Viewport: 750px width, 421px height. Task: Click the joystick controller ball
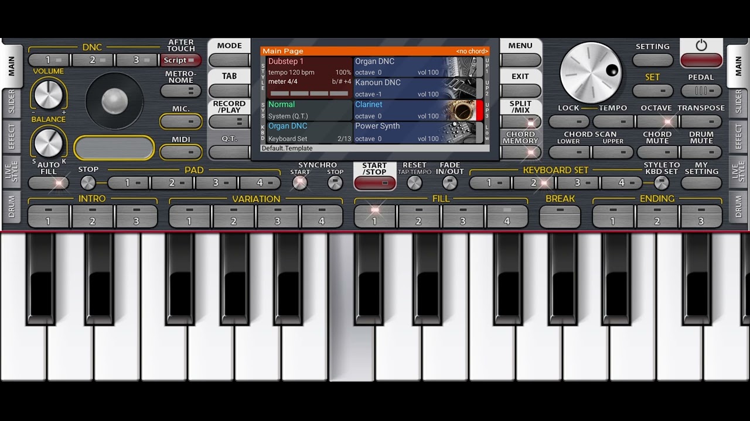click(114, 102)
